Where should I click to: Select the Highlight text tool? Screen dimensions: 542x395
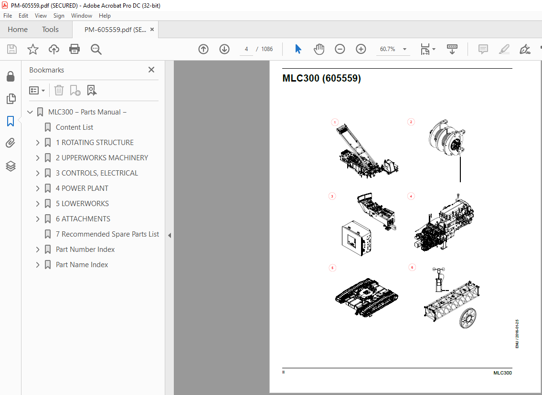tap(504, 49)
